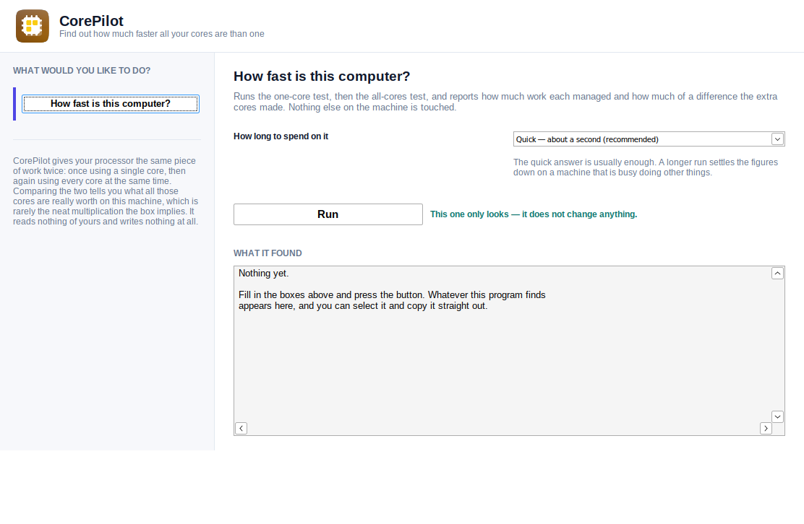Click the CorePilot processor chip logo
Image resolution: width=804 pixels, height=524 pixels.
[x=33, y=26]
